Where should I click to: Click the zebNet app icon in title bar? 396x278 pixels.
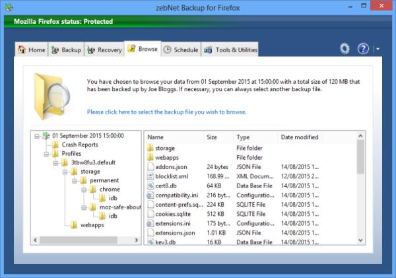coord(8,7)
